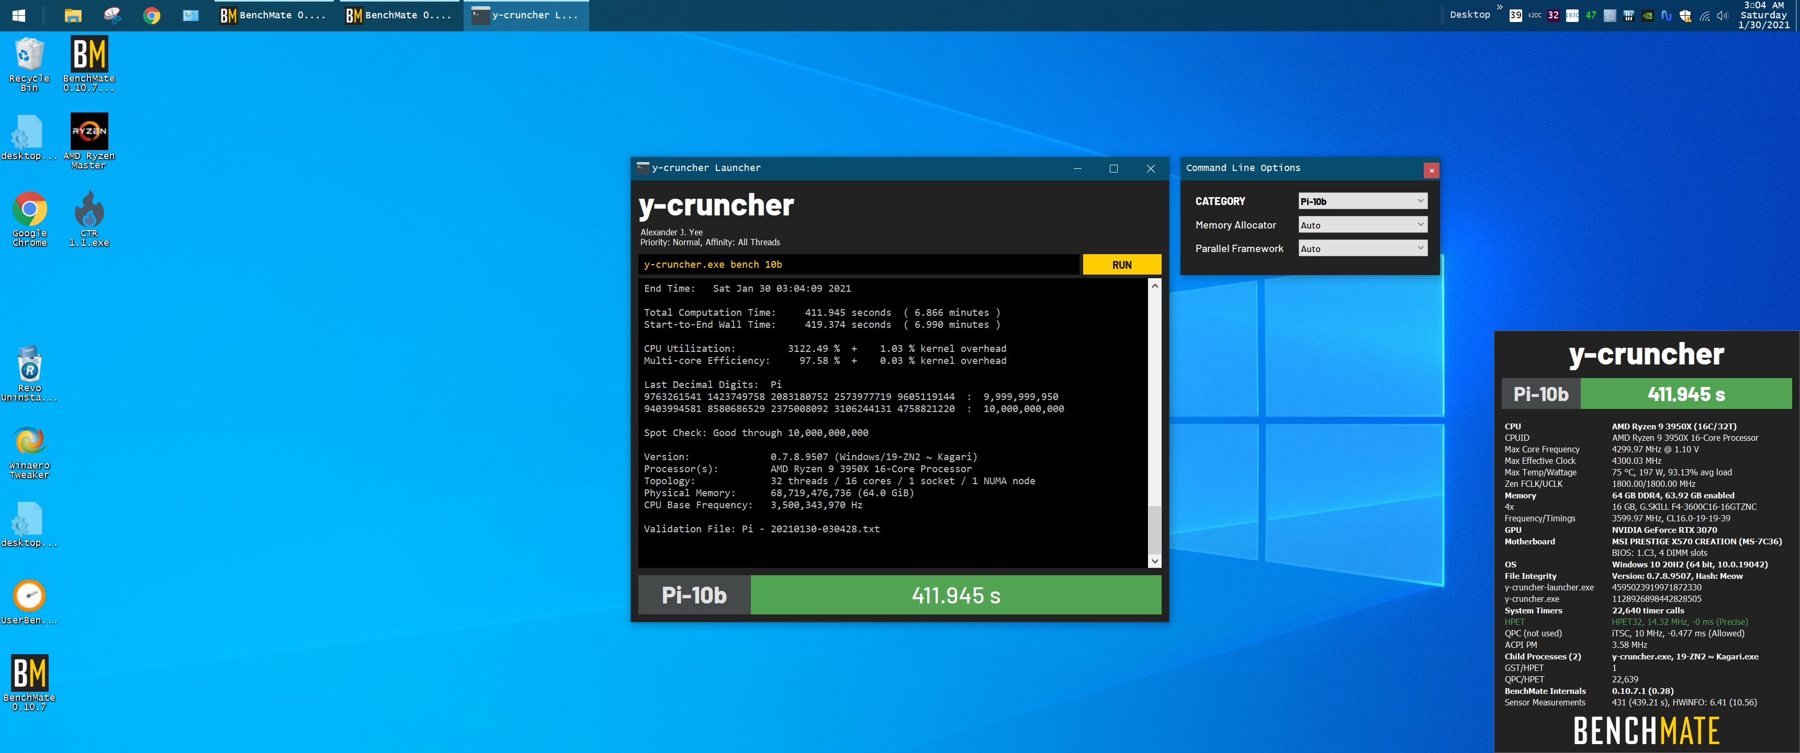Close the y-cruncher Launcher window
The height and width of the screenshot is (753, 1800).
(x=1150, y=168)
